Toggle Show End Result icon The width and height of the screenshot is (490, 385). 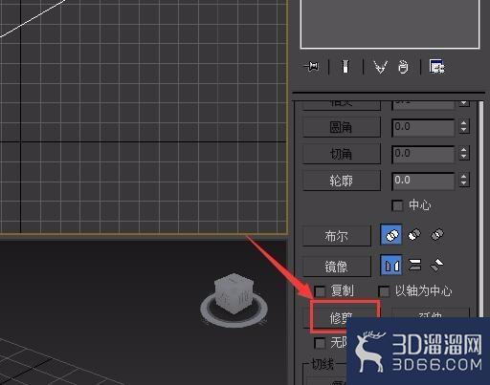[x=345, y=67]
